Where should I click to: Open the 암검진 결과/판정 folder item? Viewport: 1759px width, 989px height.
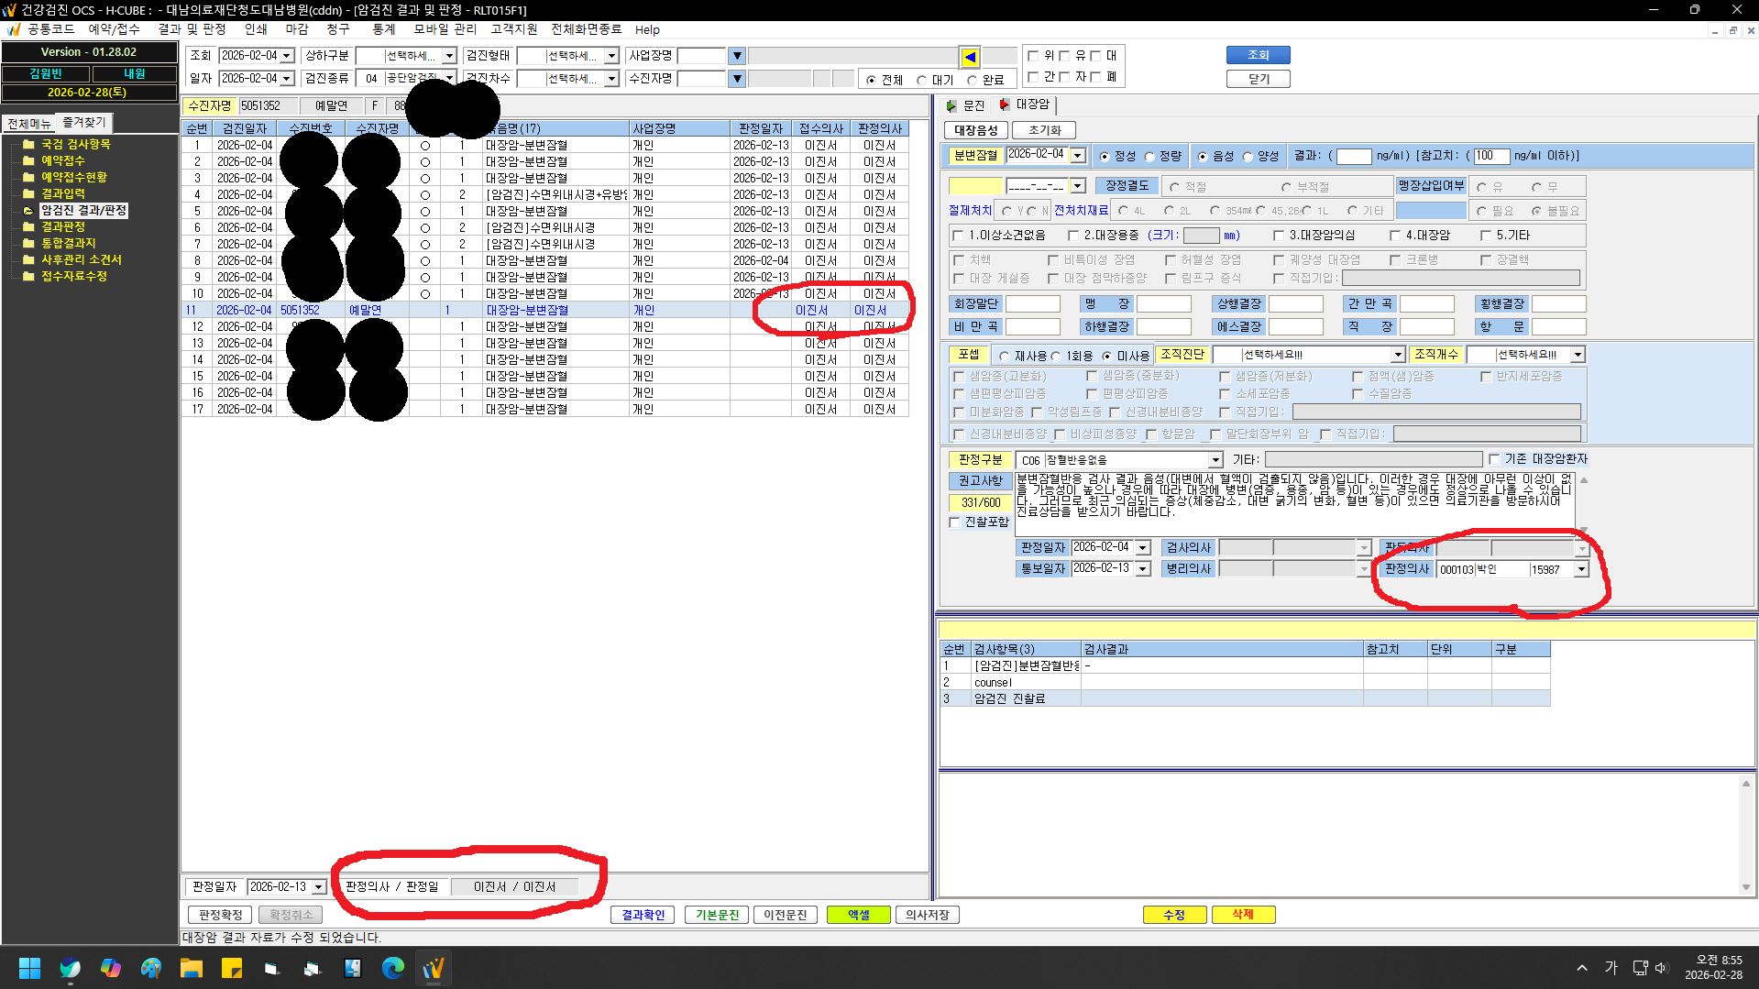[83, 210]
